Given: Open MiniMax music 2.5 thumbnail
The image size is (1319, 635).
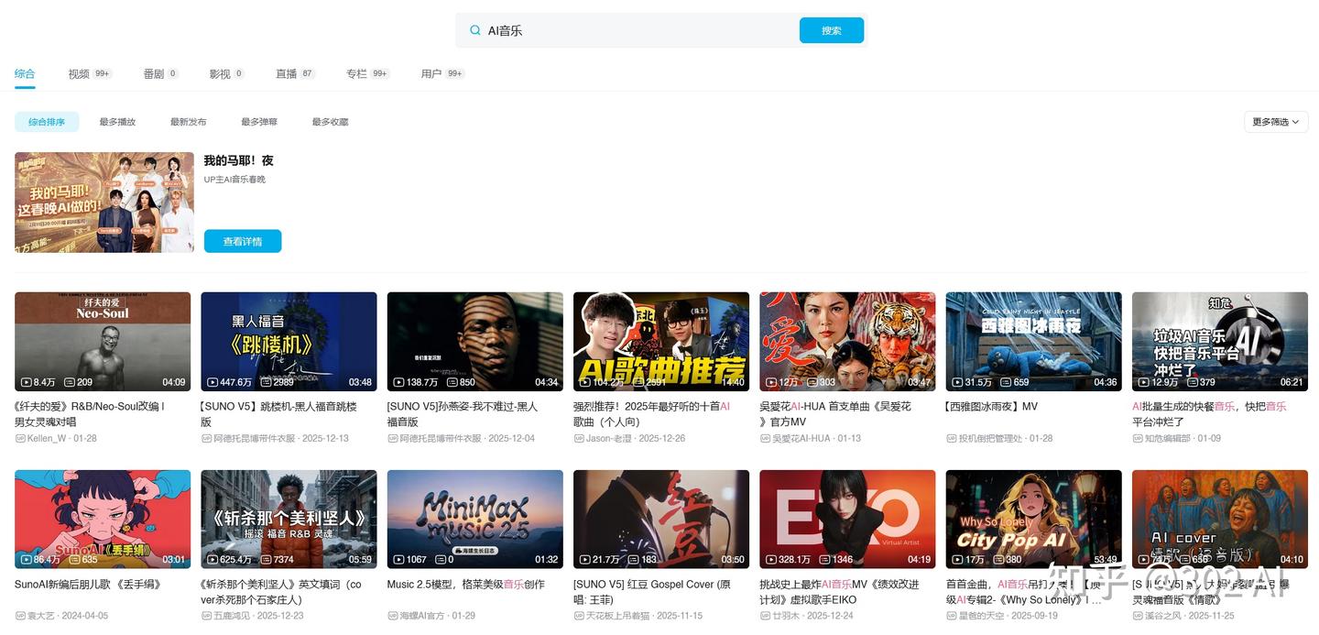Looking at the screenshot, I should tap(475, 520).
